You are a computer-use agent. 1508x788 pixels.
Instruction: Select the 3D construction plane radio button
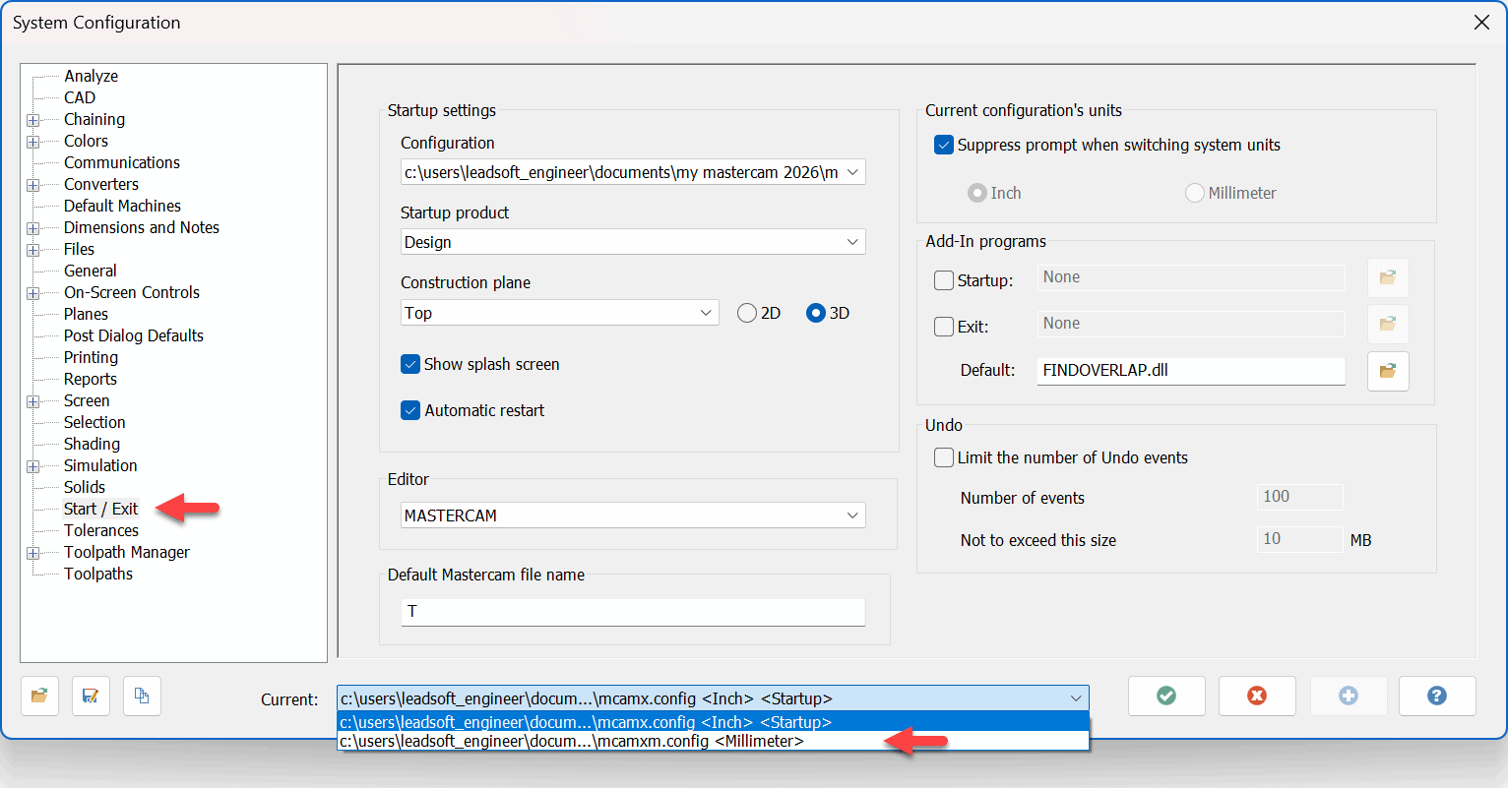(x=815, y=313)
